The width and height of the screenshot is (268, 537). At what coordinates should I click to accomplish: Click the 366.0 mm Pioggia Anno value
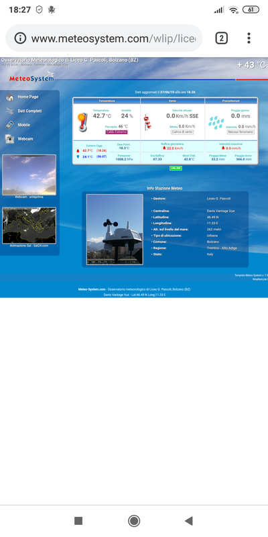[243, 159]
